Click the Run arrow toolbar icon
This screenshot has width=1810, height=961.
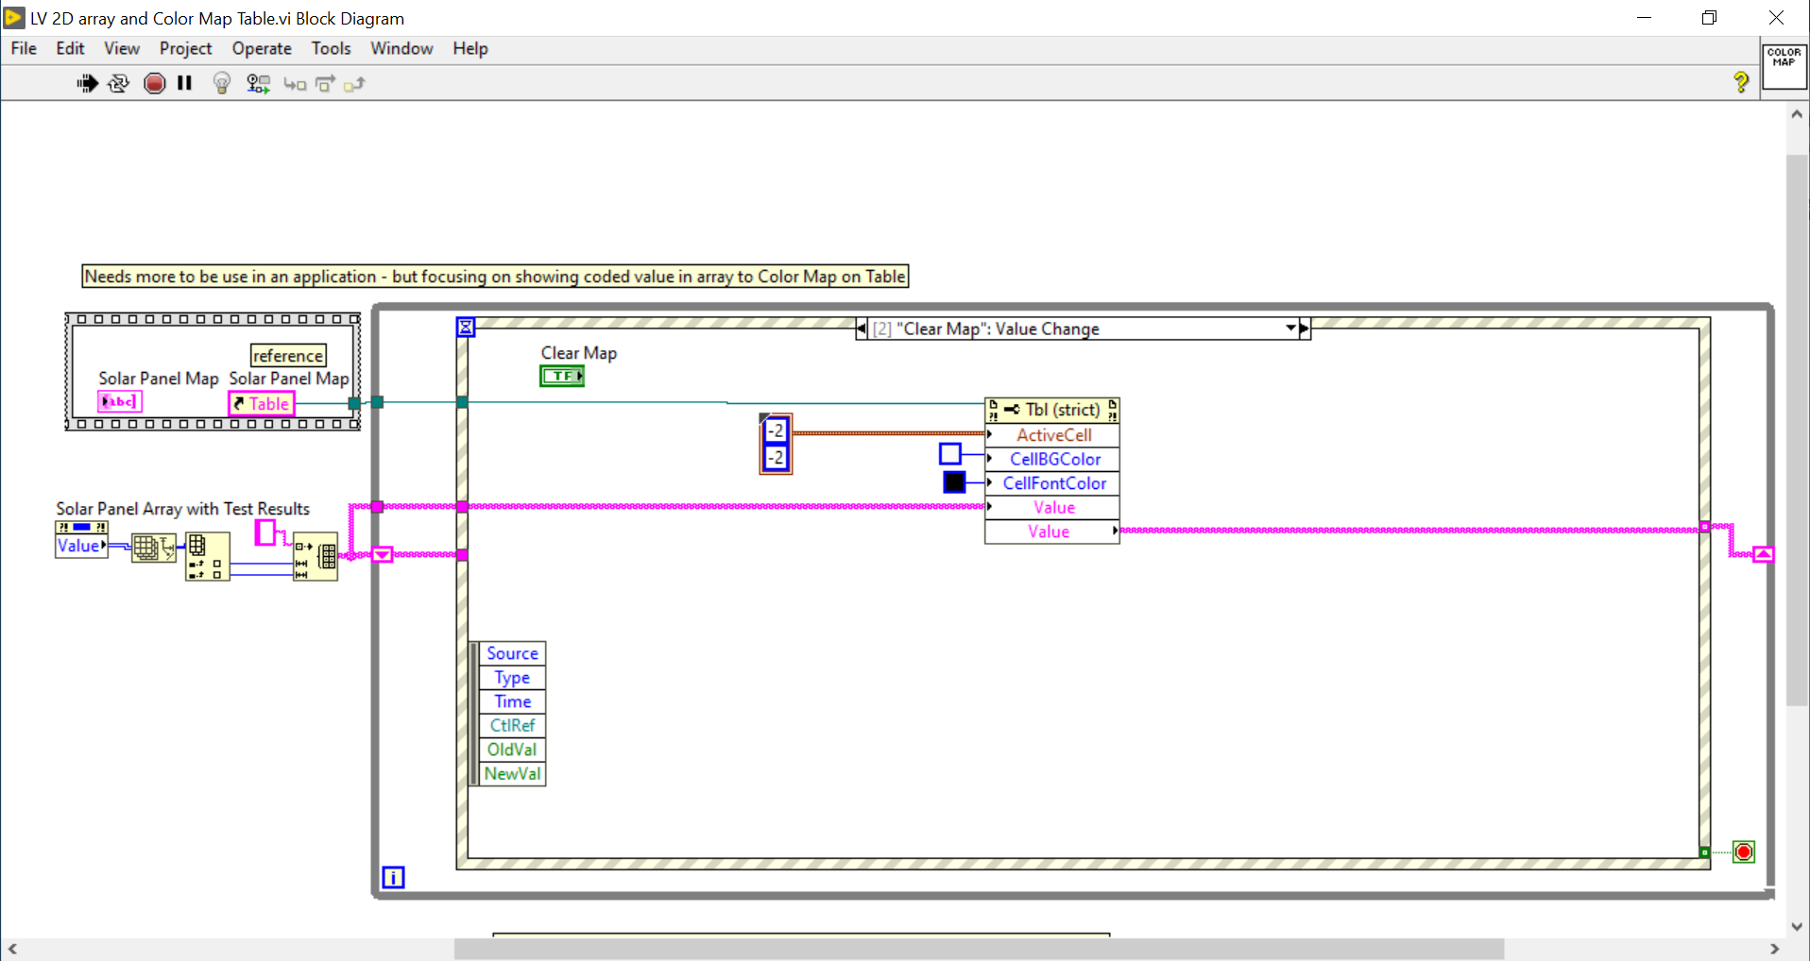(x=87, y=84)
